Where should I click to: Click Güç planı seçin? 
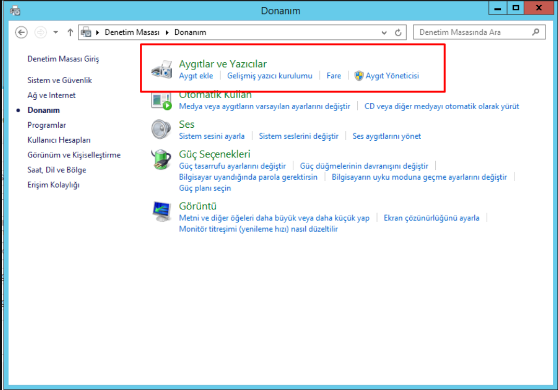click(205, 188)
